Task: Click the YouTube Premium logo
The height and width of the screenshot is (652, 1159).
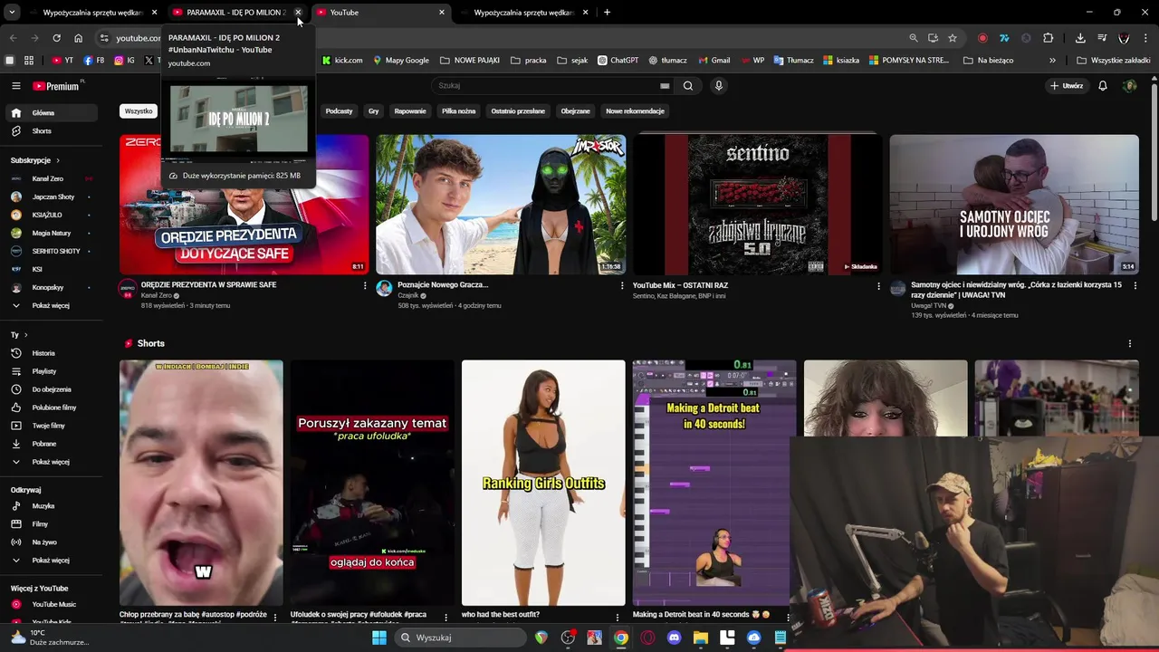Action: click(x=58, y=86)
